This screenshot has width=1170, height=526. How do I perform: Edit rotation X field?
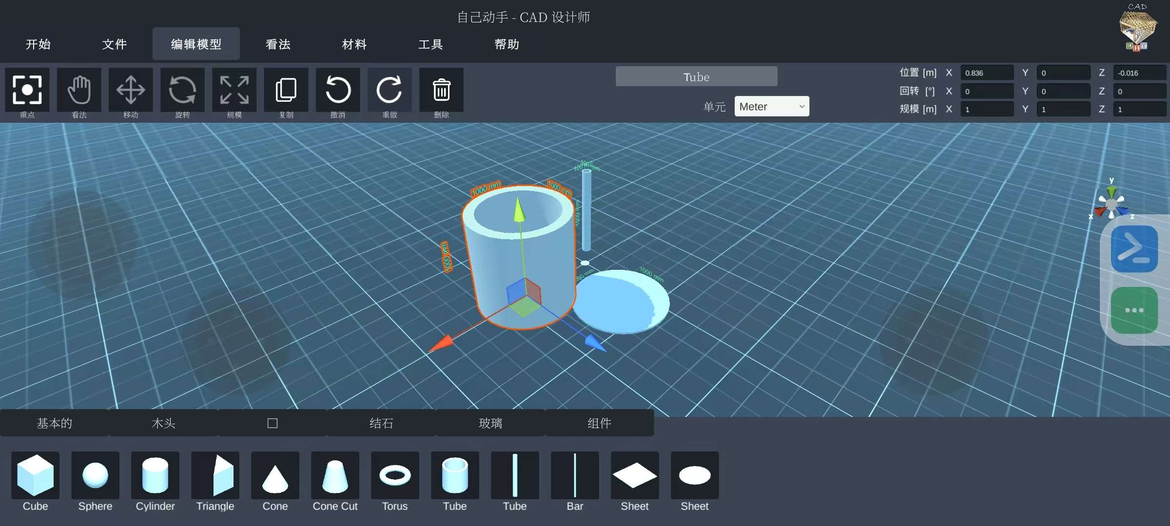click(987, 91)
